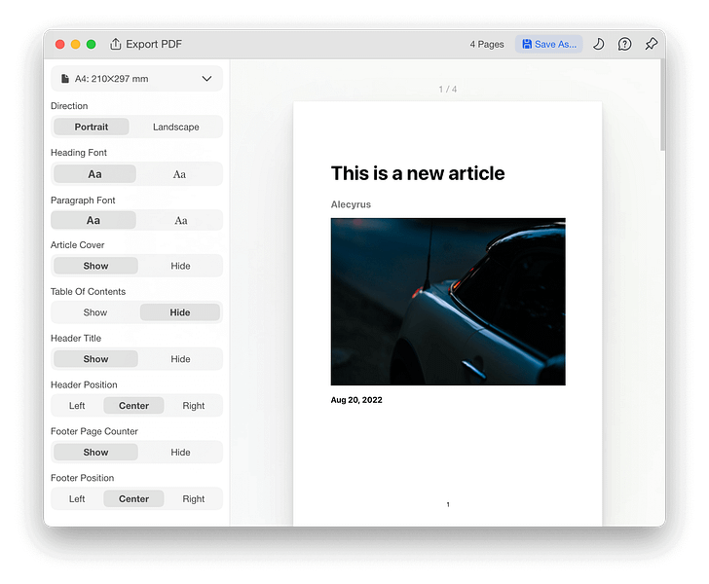709x584 pixels.
Task: Toggle dark mode moon icon
Action: coord(598,44)
